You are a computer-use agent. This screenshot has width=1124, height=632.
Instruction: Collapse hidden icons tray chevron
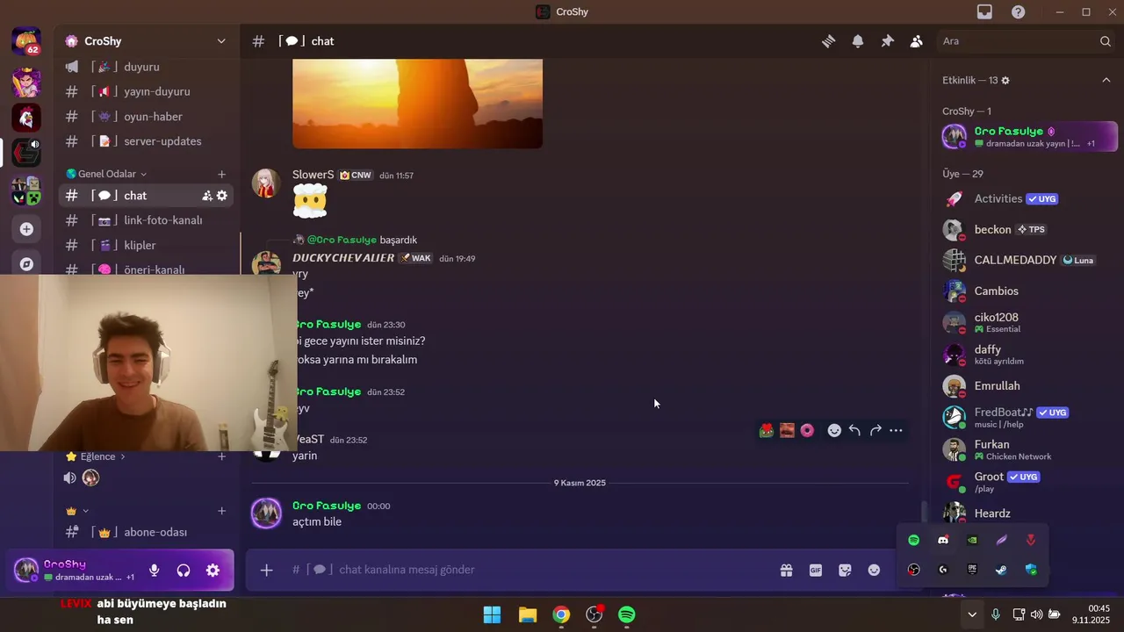[x=972, y=614]
